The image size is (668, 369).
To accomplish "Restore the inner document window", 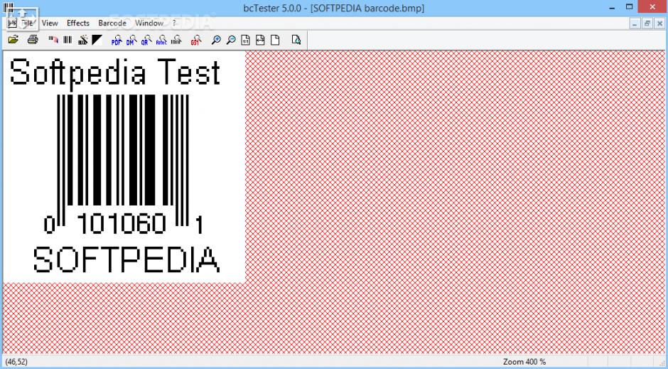I will coord(647,24).
